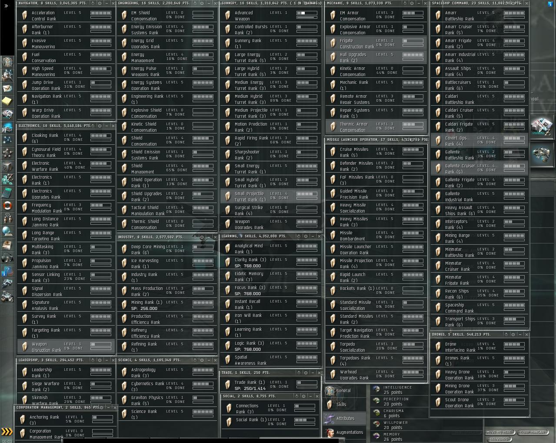Screen dimensions: 556x443
Task: Toggle pin on the Learning skills window
Action: click(299, 236)
